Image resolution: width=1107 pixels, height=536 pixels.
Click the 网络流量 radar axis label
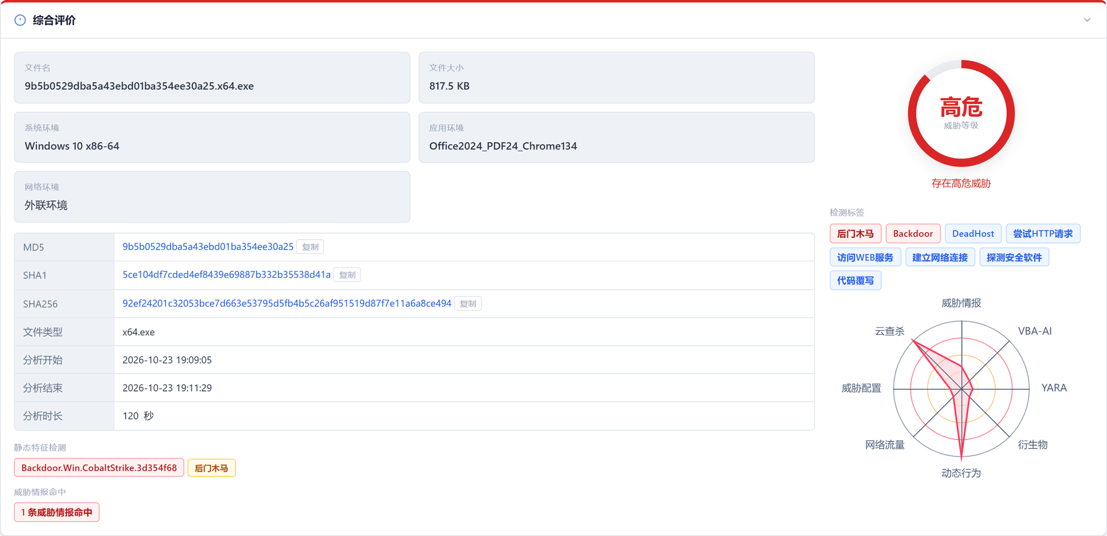(885, 444)
